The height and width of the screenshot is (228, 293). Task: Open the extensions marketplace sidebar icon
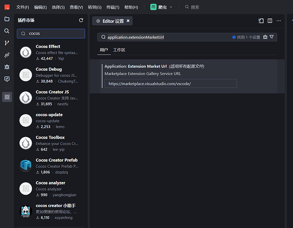point(7,97)
